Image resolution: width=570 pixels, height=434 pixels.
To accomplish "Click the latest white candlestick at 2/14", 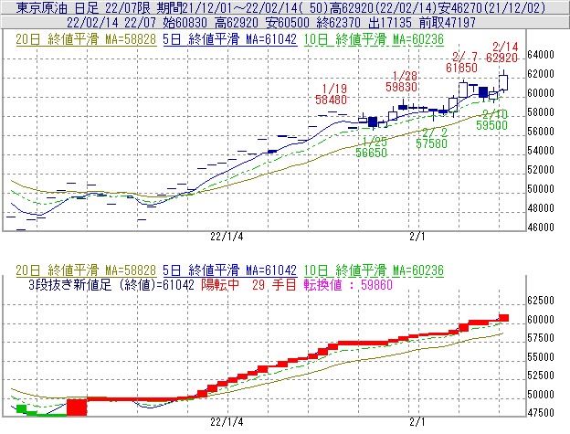I will [503, 82].
